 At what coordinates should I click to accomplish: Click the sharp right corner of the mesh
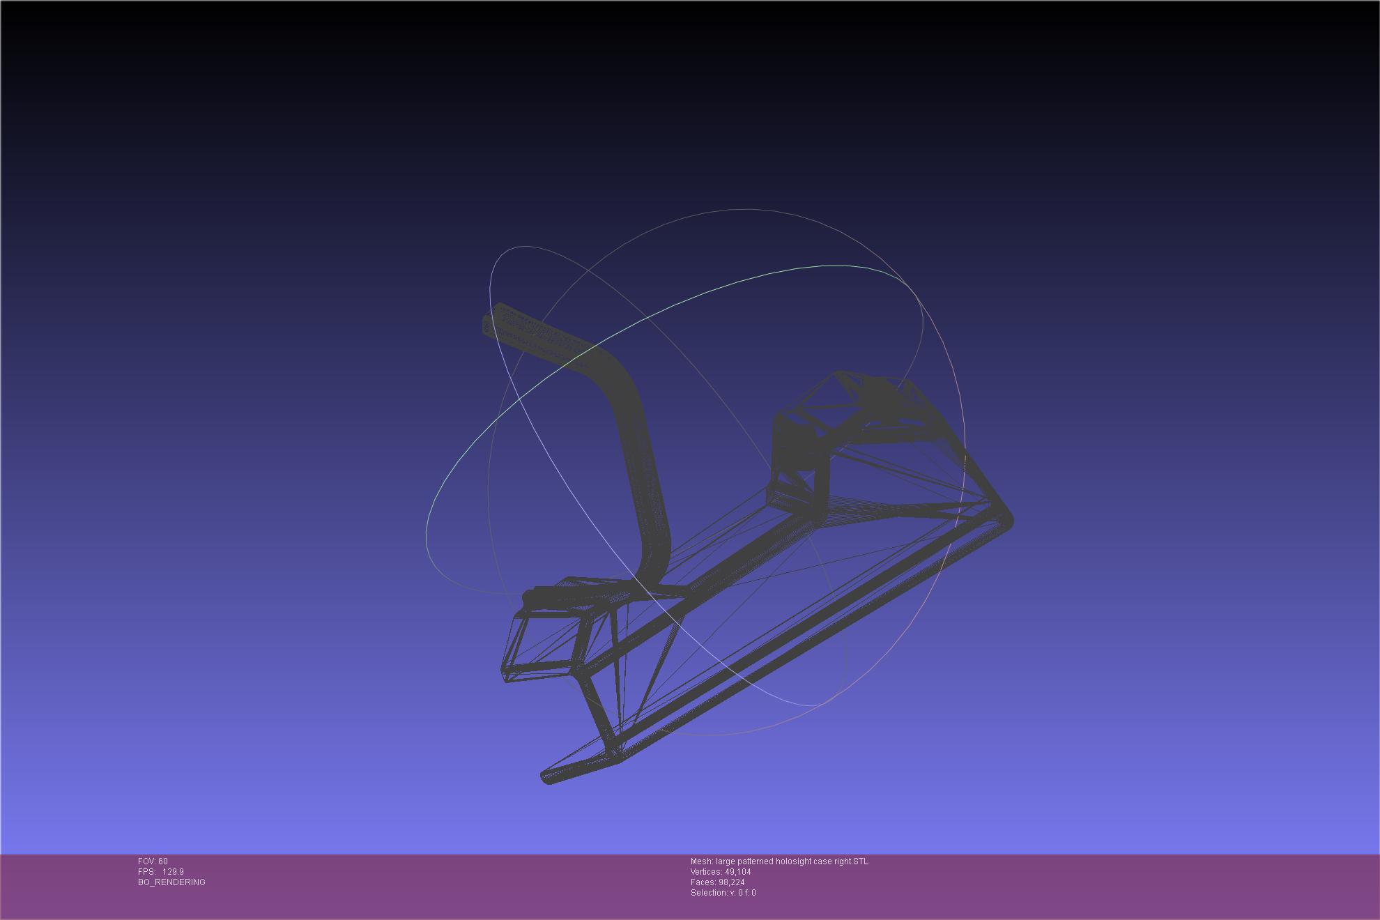1008,519
